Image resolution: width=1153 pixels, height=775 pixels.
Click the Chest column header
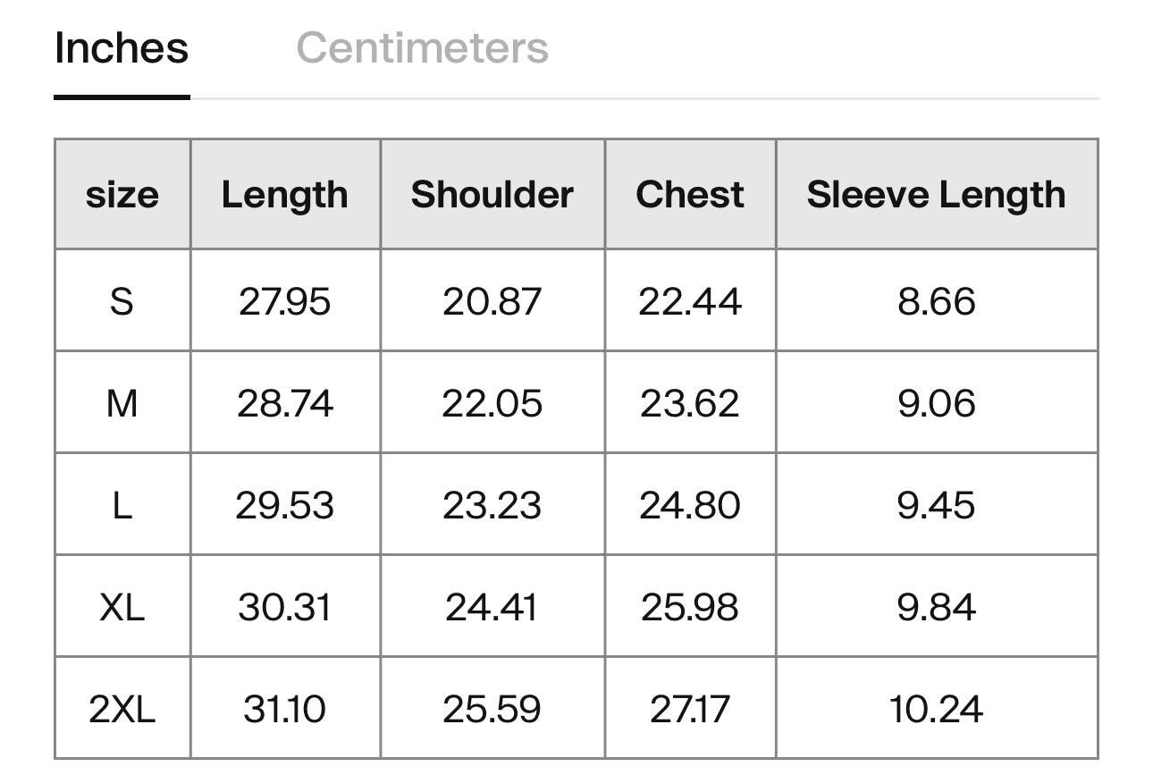pos(690,195)
